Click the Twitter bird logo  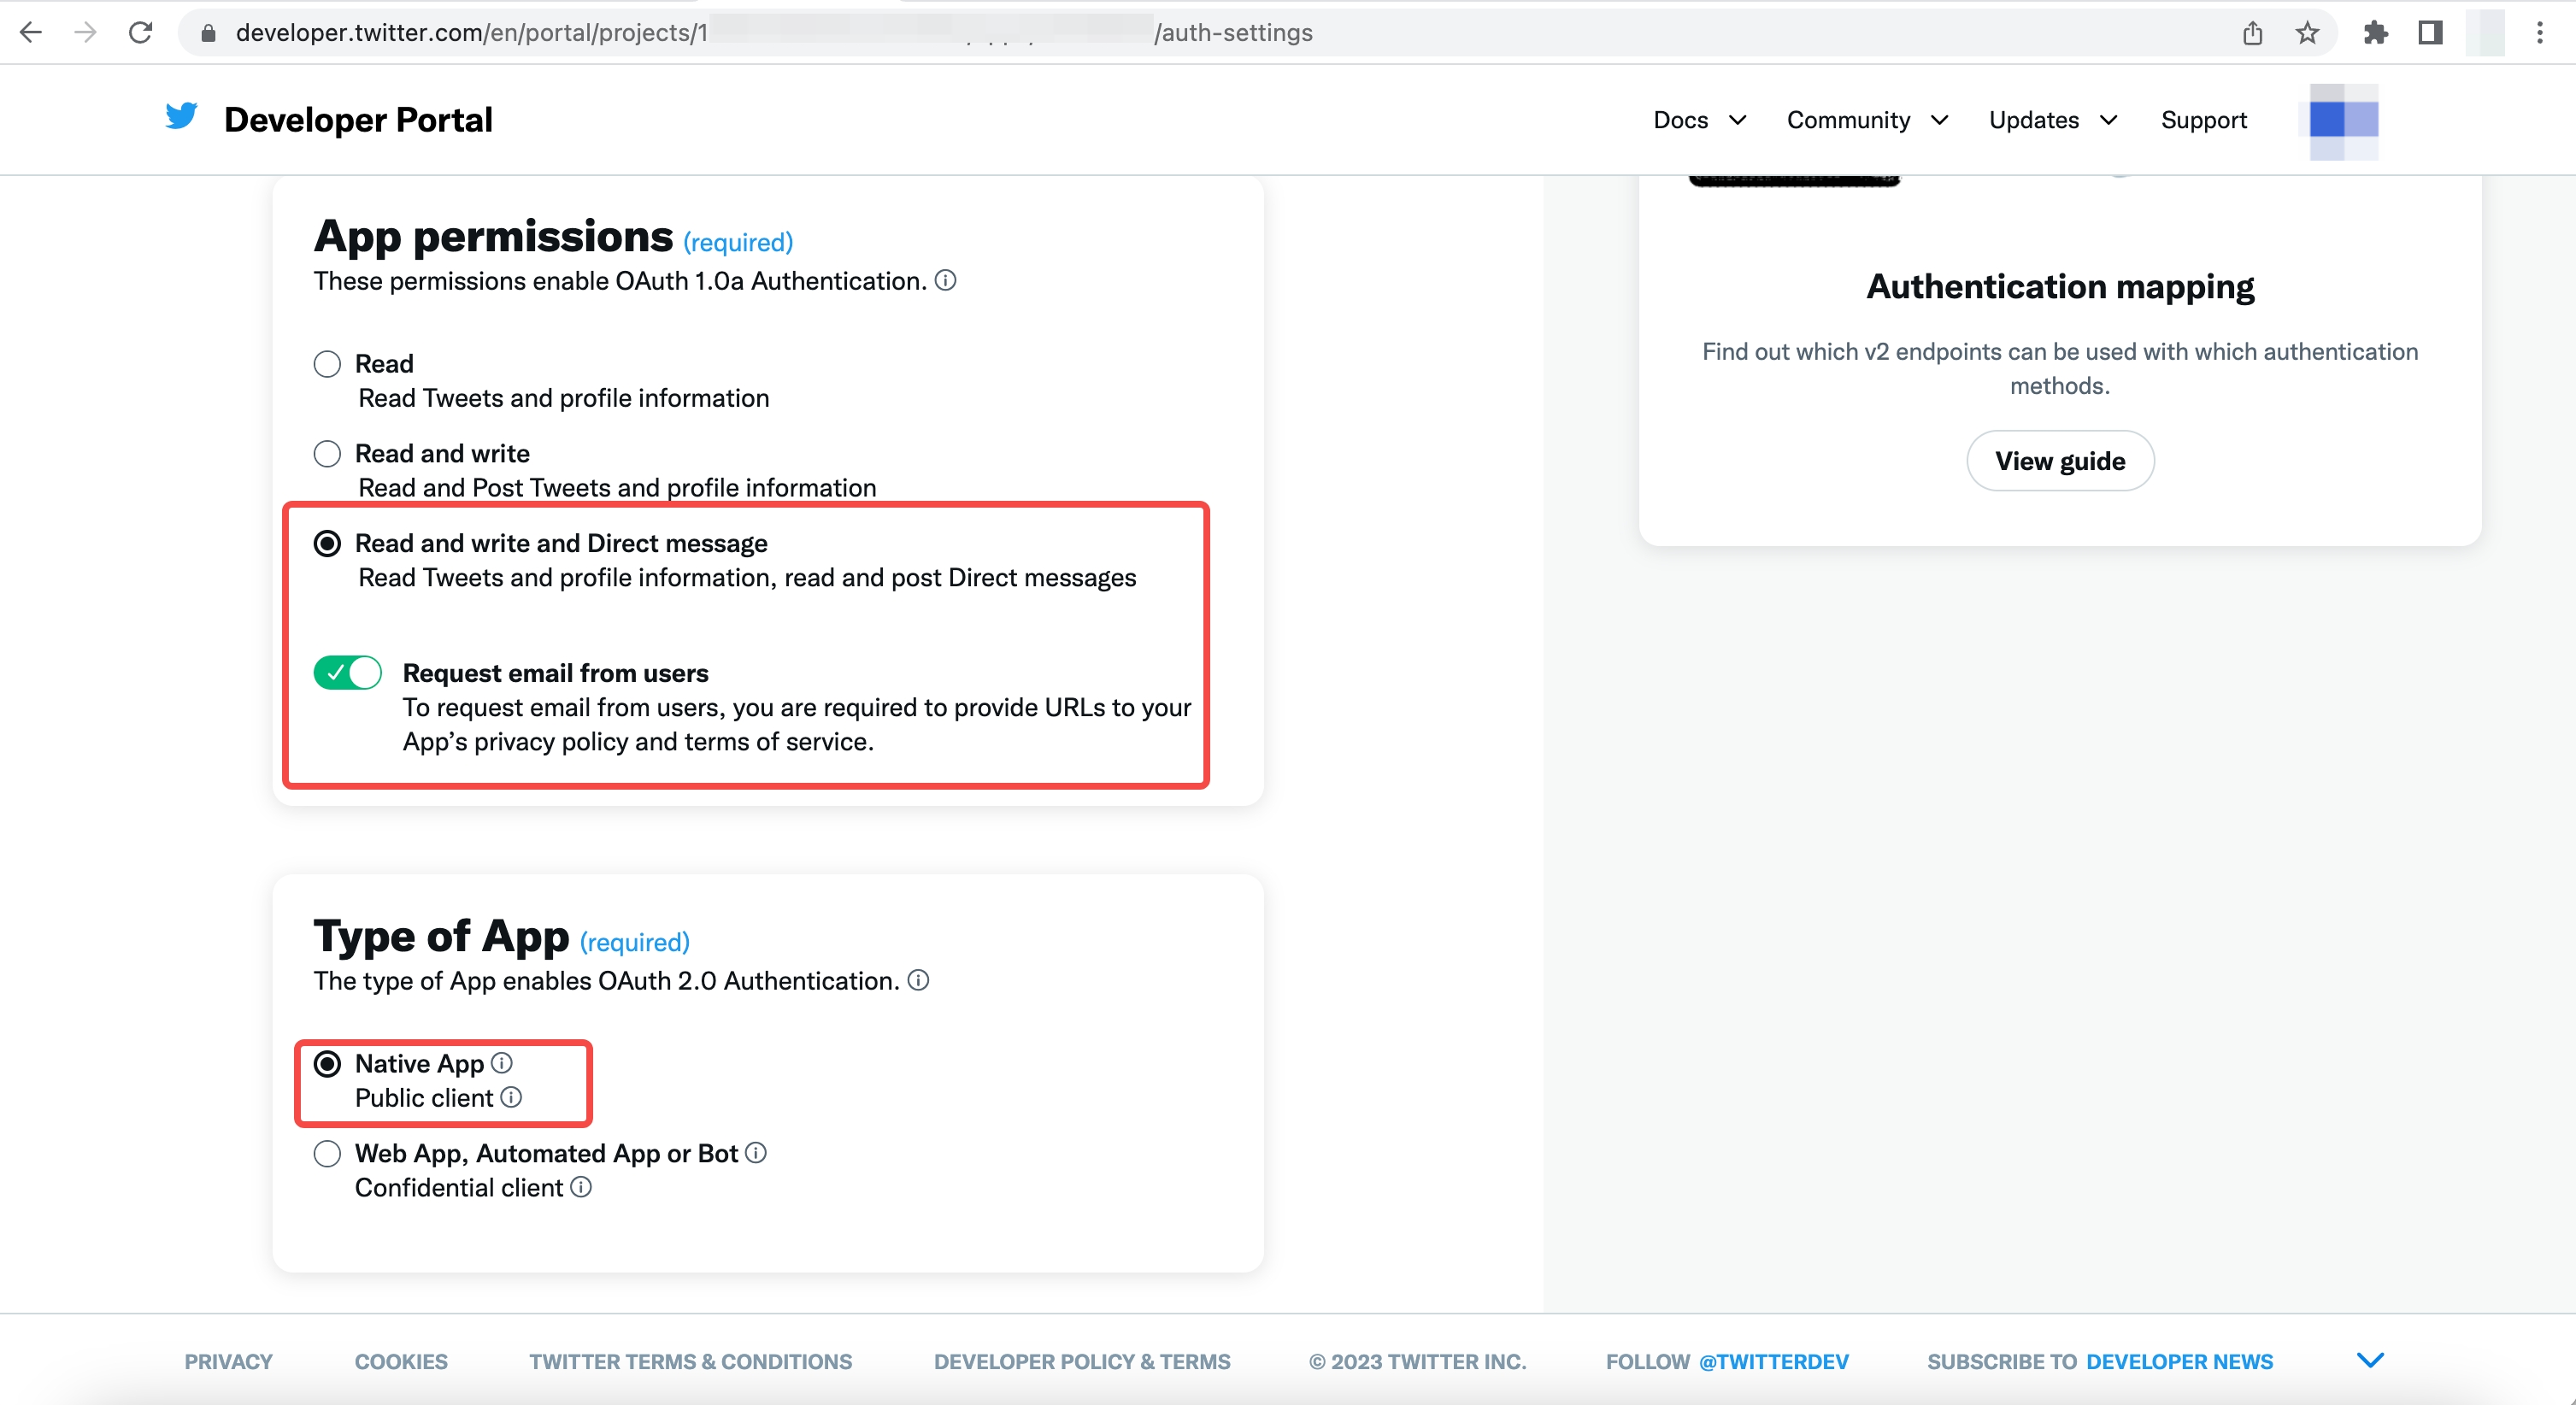tap(181, 118)
